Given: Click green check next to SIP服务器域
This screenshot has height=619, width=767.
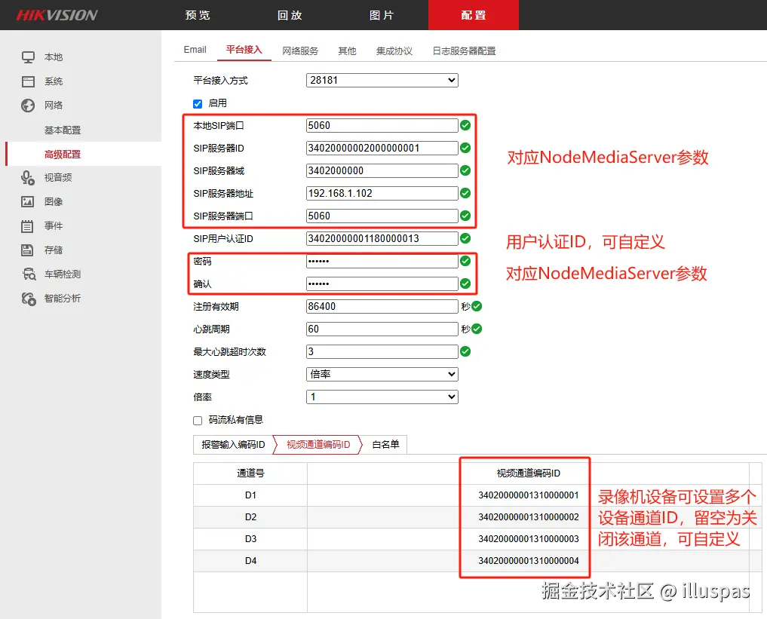Looking at the screenshot, I should pyautogui.click(x=465, y=170).
